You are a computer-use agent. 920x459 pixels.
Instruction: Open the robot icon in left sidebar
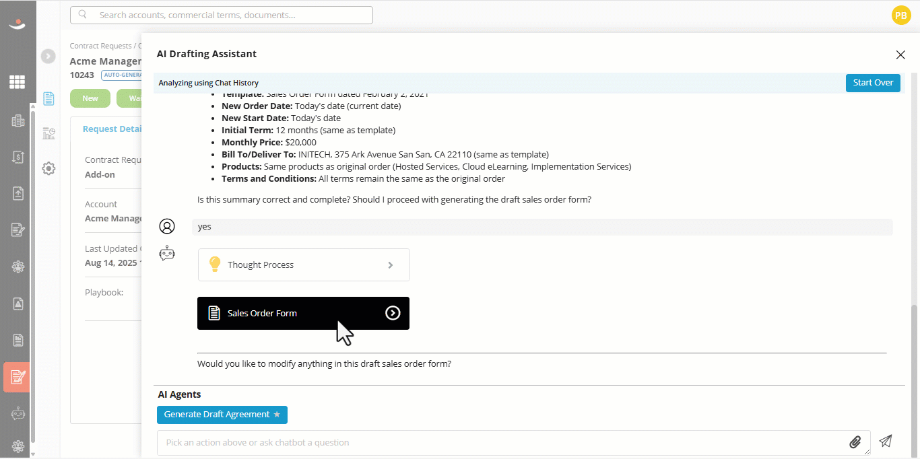pos(18,414)
